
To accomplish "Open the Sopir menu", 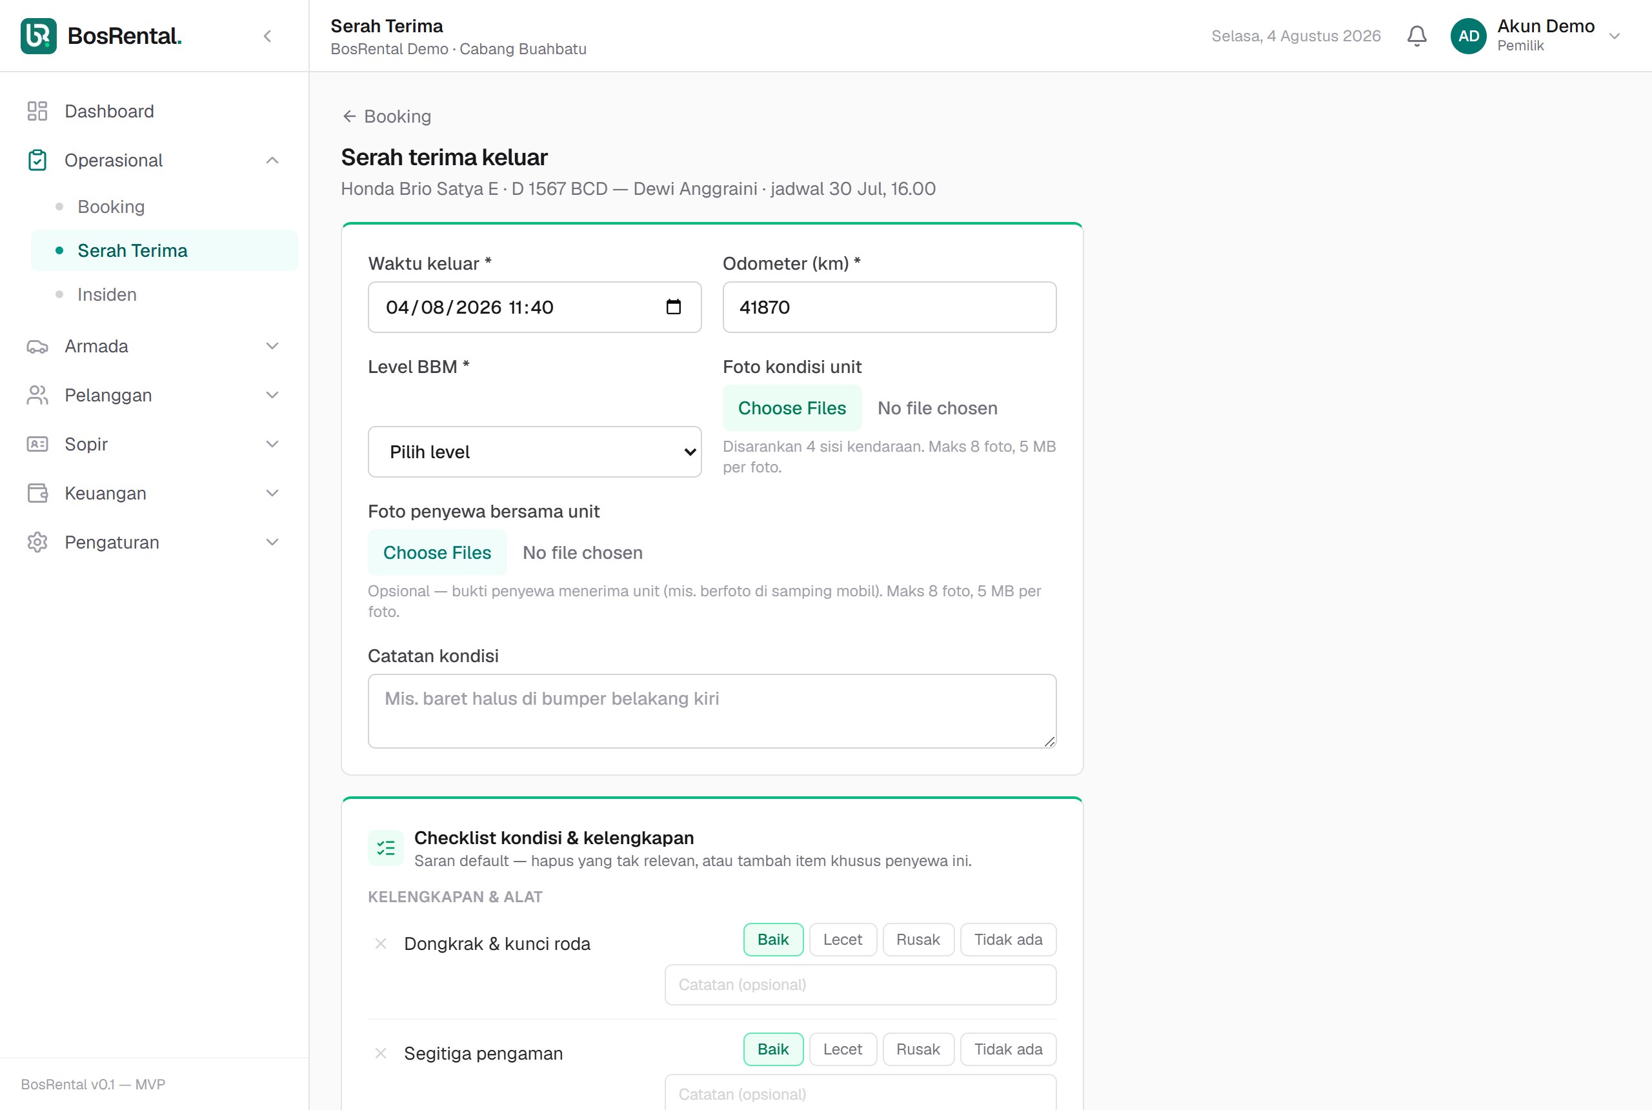I will [154, 444].
